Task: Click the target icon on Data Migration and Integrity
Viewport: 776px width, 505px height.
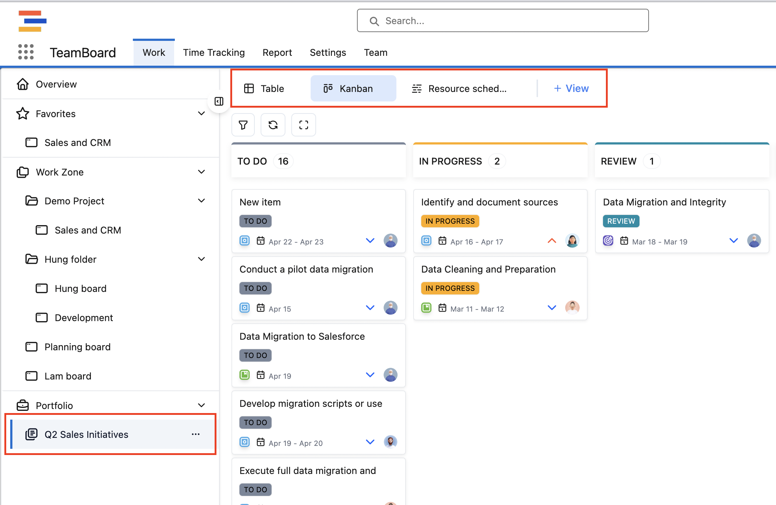Action: click(608, 241)
